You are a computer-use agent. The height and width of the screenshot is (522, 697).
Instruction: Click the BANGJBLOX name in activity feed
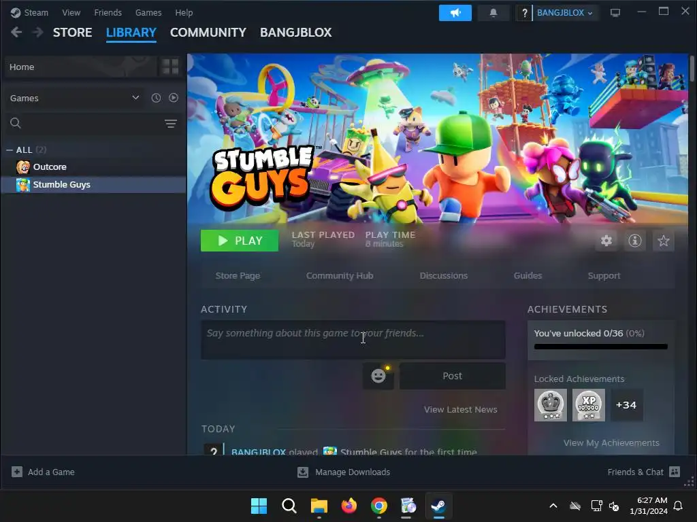[258, 451]
